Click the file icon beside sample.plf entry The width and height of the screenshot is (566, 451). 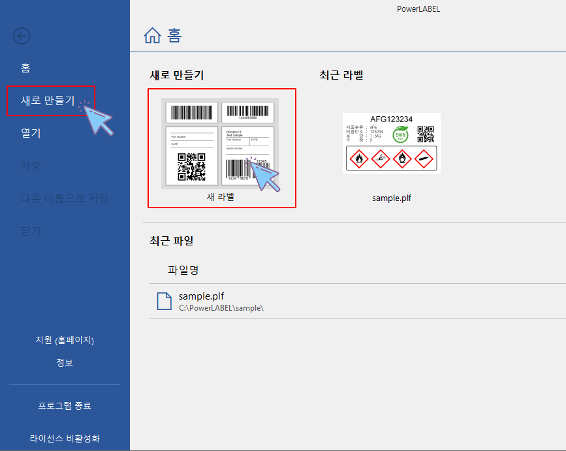165,301
